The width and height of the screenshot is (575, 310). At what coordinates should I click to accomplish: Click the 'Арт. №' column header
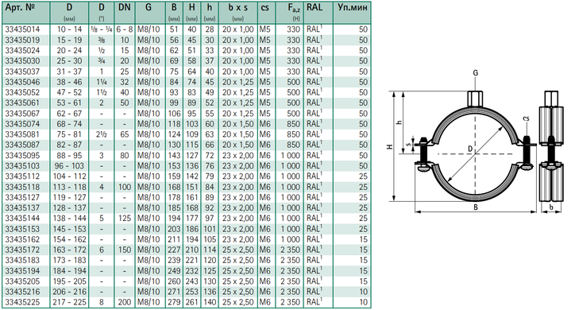20,7
